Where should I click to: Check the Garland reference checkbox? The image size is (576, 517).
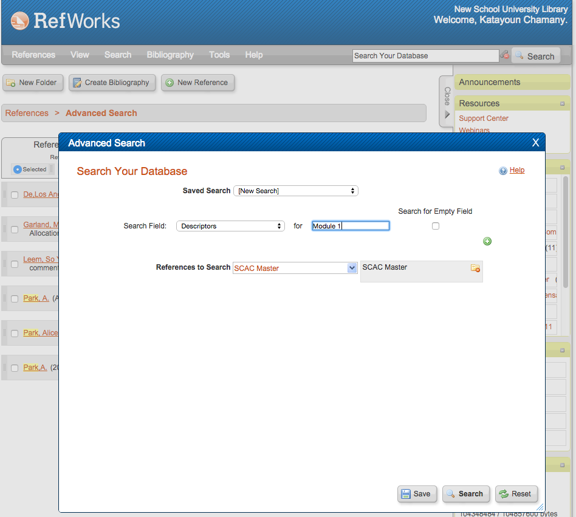pyautogui.click(x=15, y=230)
